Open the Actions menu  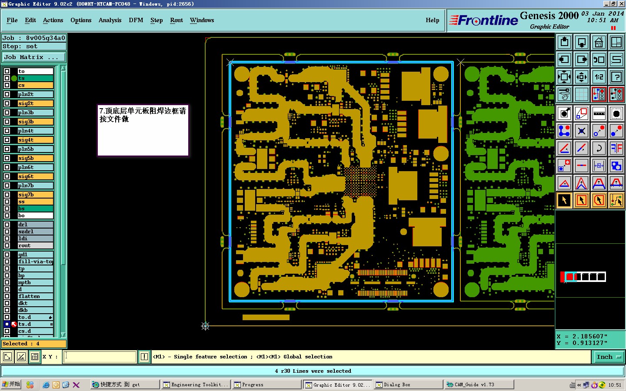coord(53,20)
